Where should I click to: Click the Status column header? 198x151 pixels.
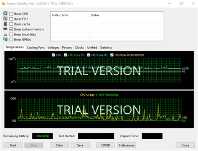click(125, 15)
